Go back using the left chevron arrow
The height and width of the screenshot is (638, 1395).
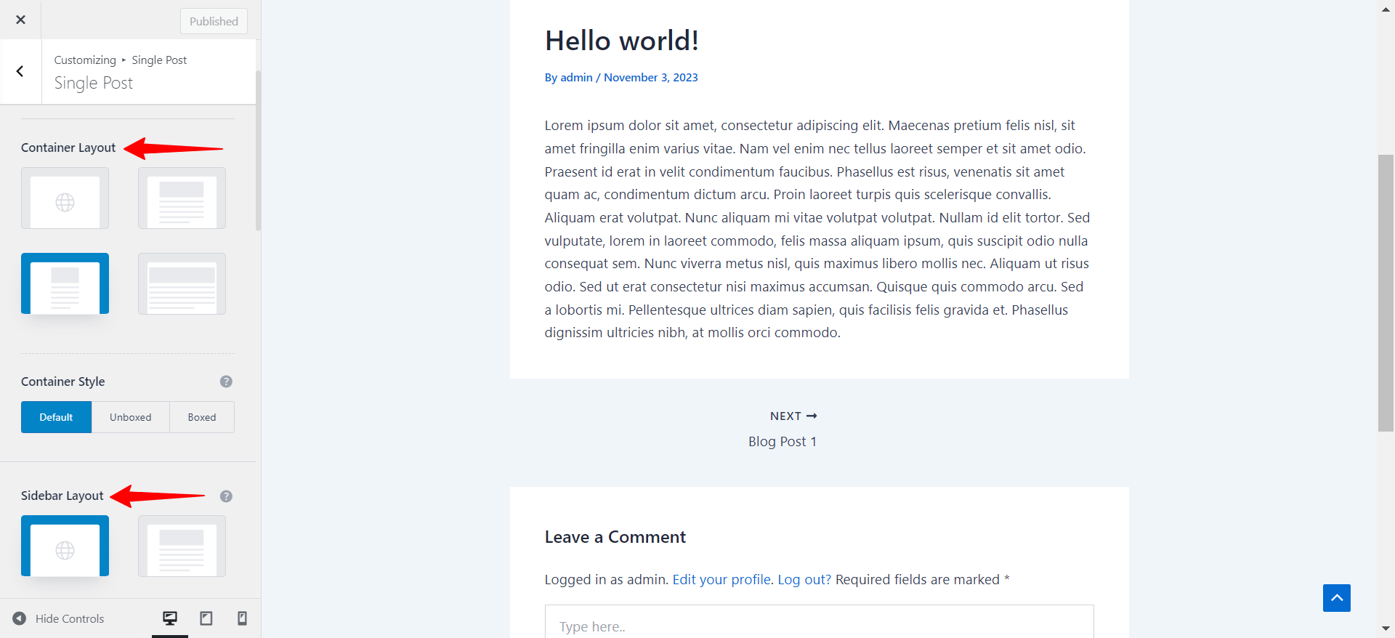[x=20, y=71]
